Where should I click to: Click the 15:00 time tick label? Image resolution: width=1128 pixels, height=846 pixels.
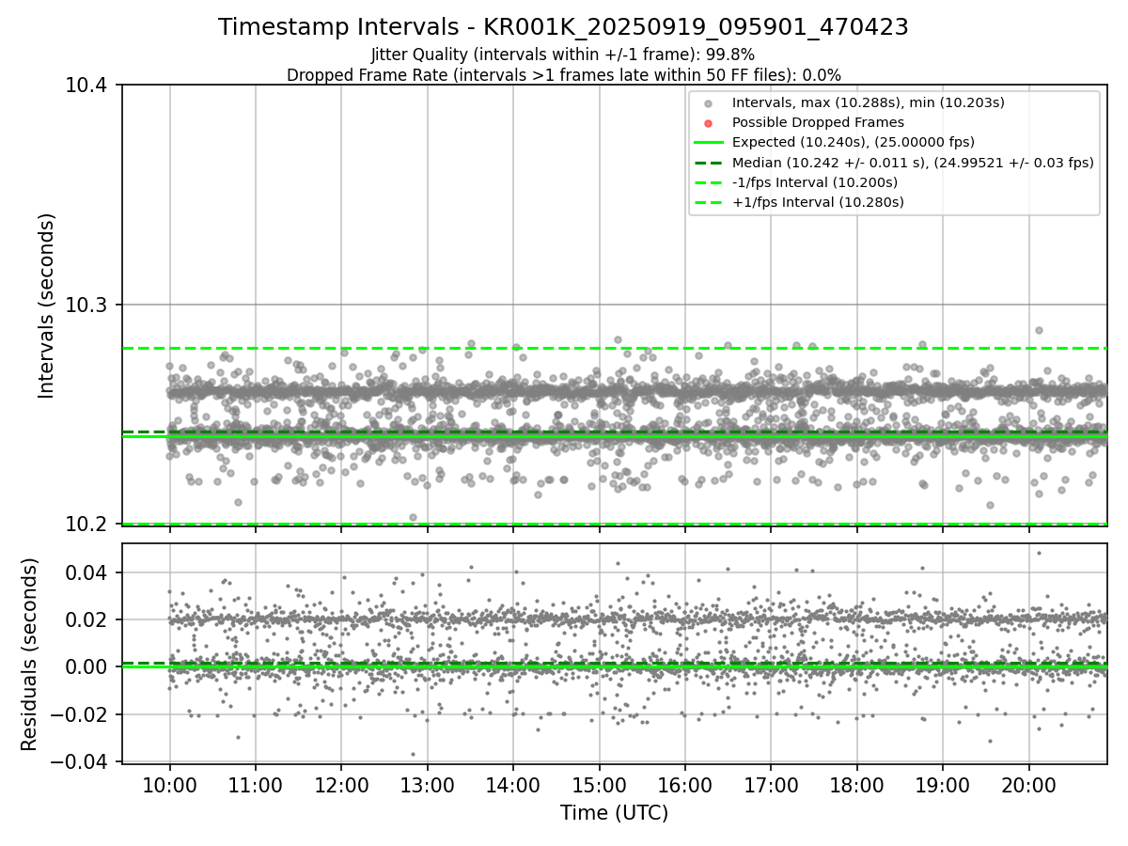[x=599, y=785]
